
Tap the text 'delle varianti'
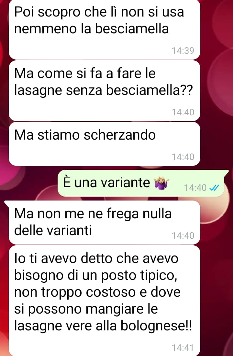(x=53, y=230)
